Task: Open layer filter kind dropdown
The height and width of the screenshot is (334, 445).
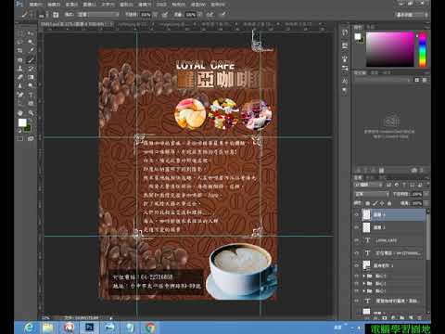Action: (x=368, y=185)
